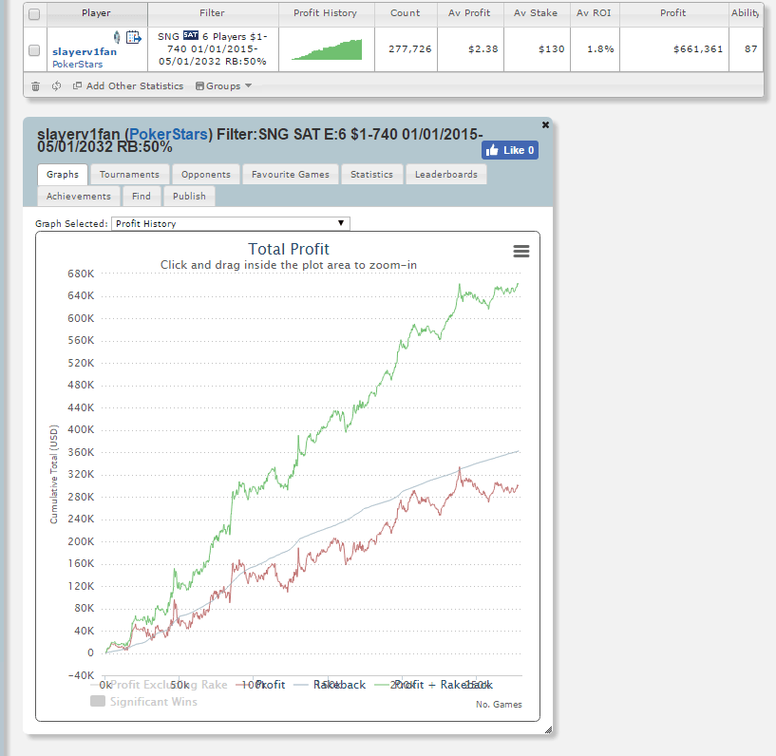Open the Statistics tab
This screenshot has height=756, width=776.
(x=371, y=174)
